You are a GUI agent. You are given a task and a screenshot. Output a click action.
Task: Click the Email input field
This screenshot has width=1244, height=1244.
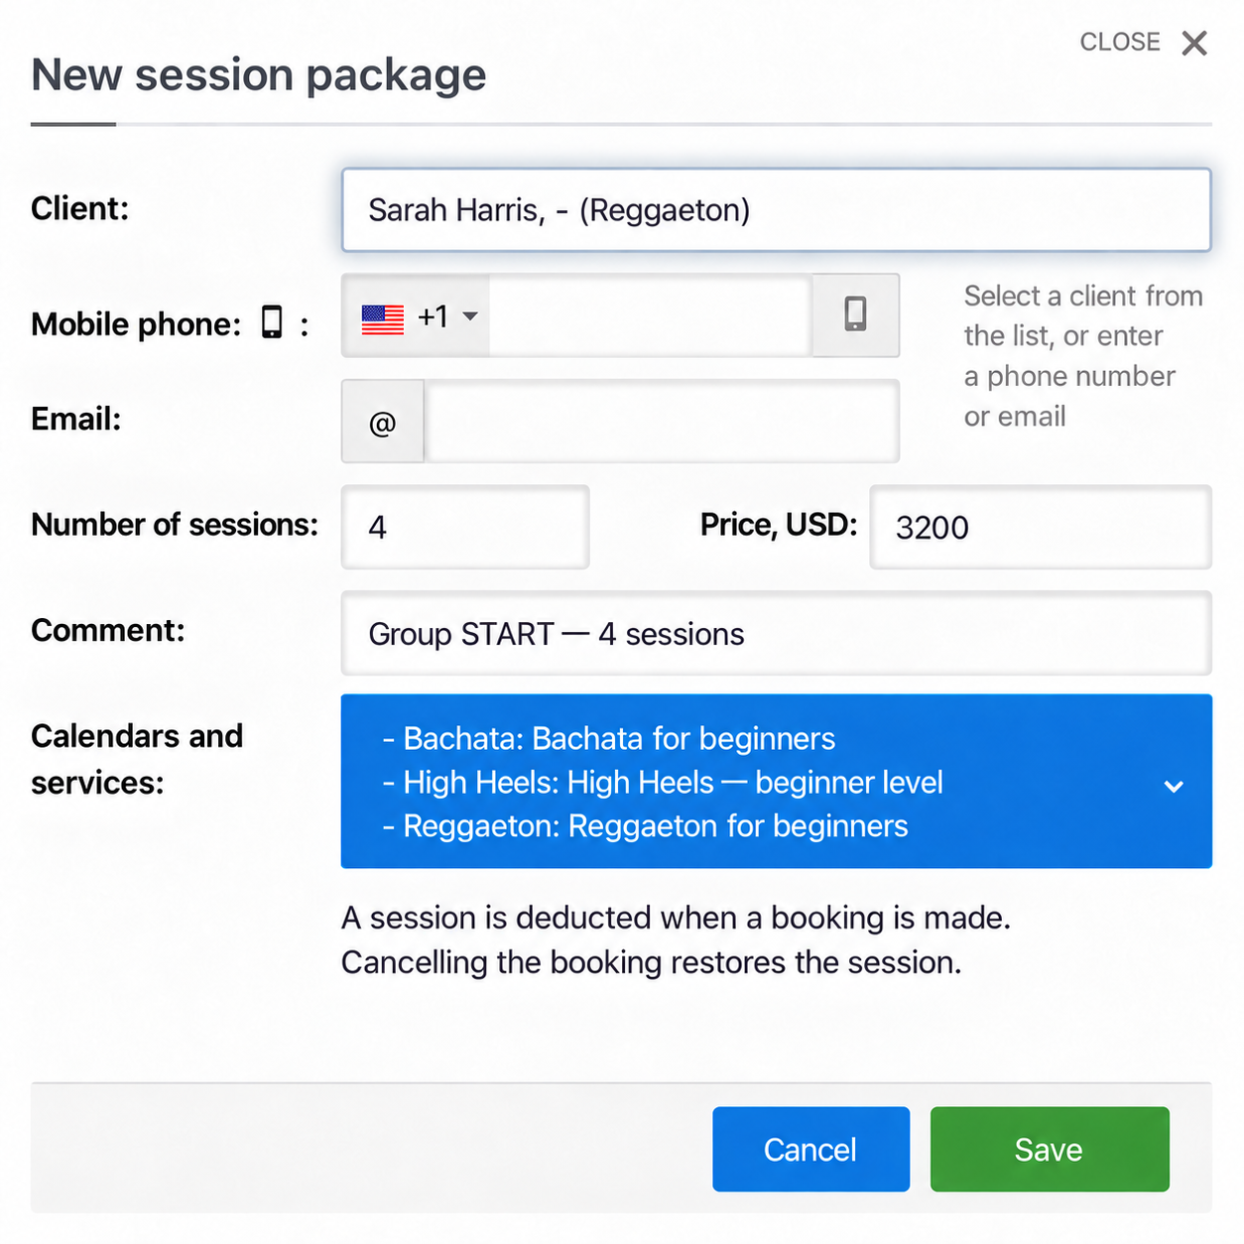pos(662,422)
